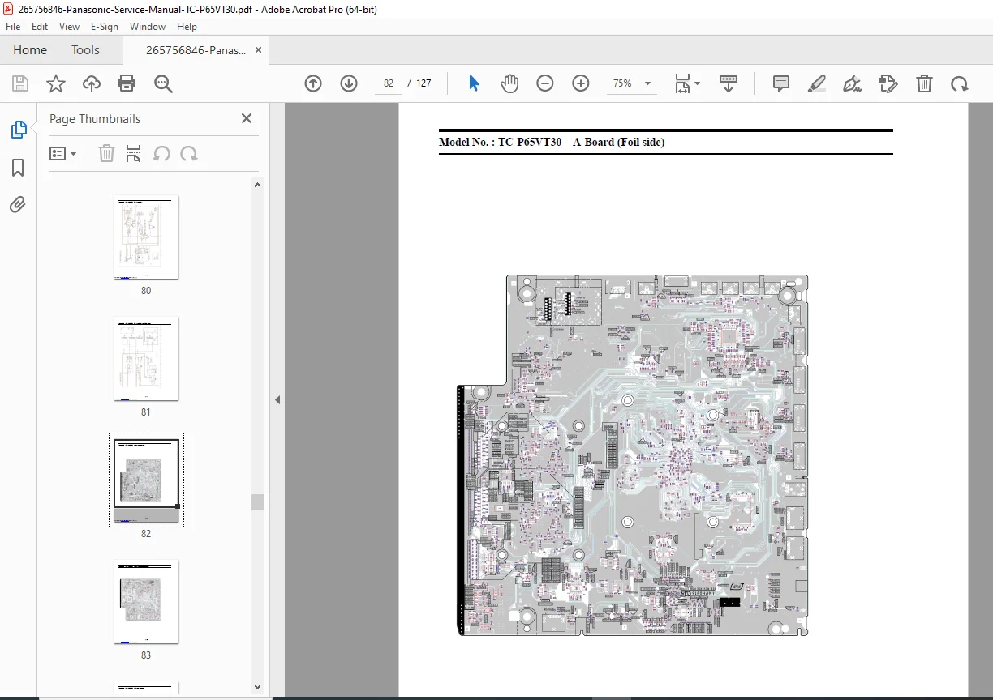993x700 pixels.
Task: Add a comment note
Action: click(x=781, y=83)
